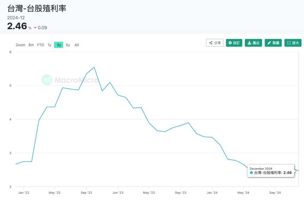Click the Jan '23 x-axis label

click(x=118, y=193)
